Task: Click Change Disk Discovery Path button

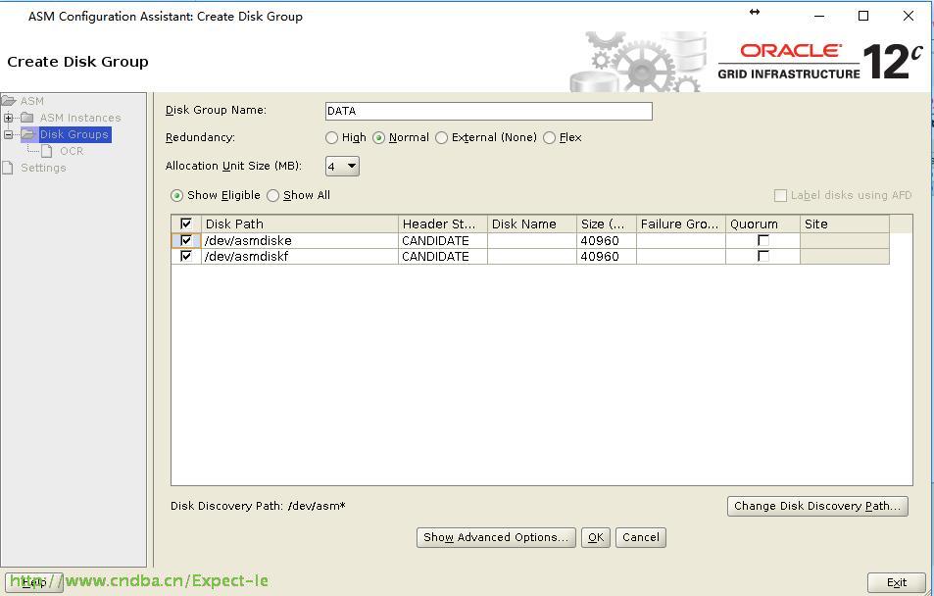Action: tap(817, 506)
